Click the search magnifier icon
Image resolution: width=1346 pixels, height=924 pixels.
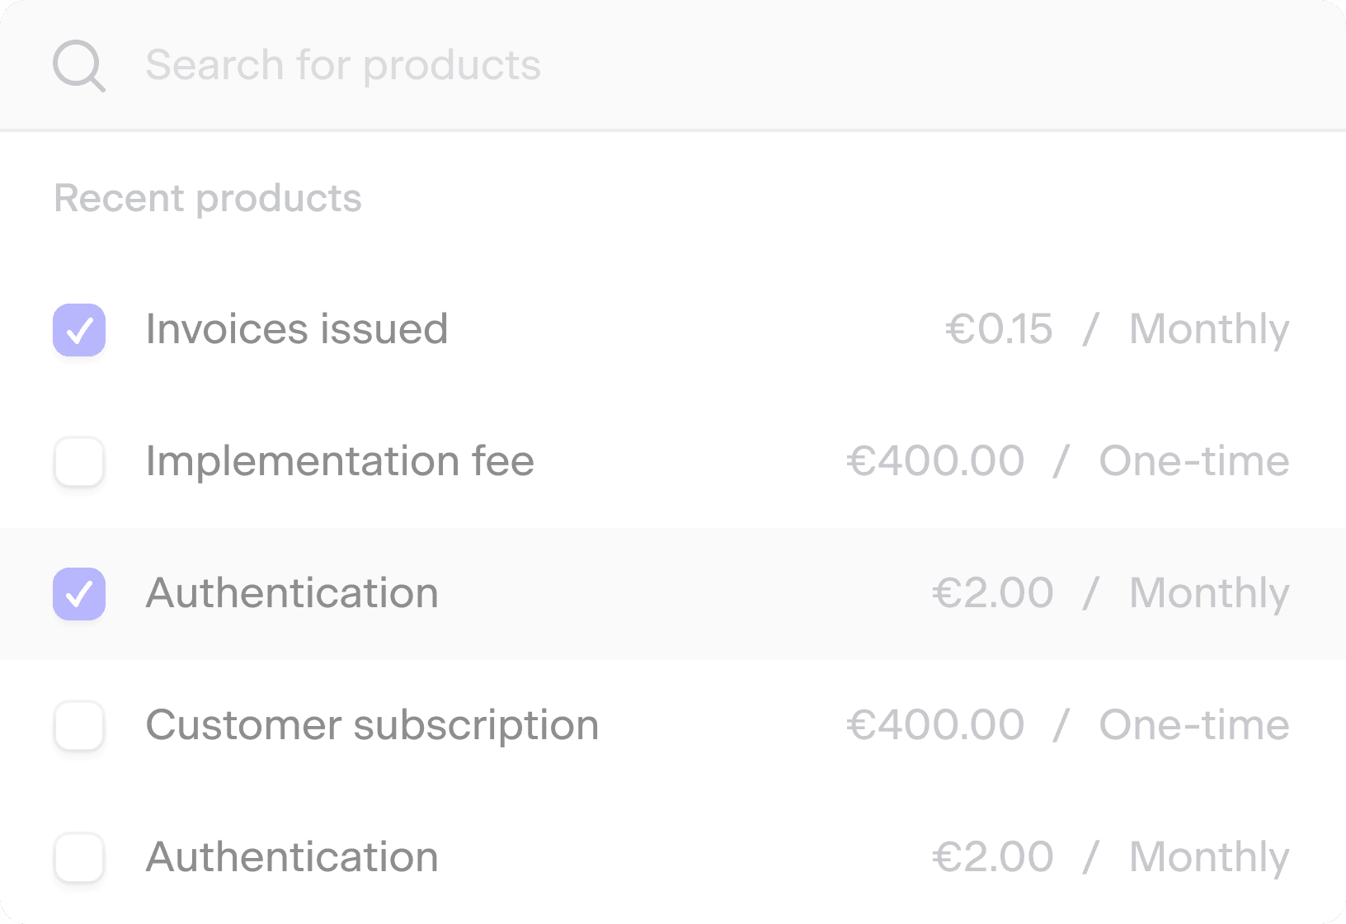click(78, 65)
